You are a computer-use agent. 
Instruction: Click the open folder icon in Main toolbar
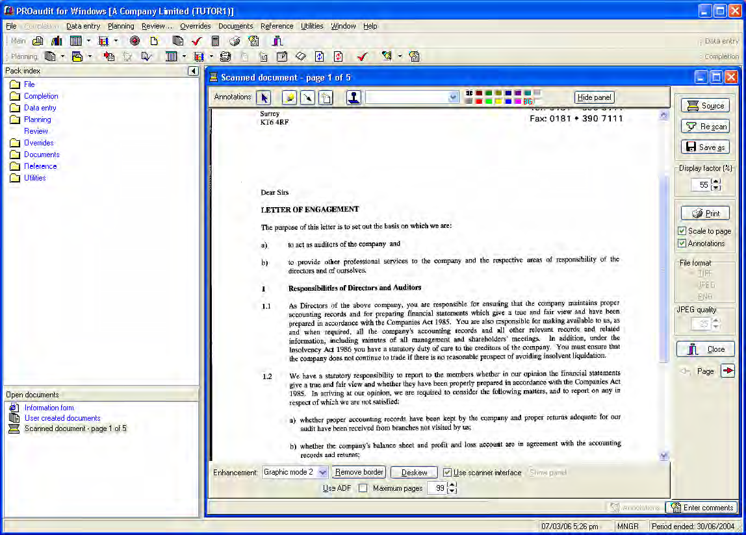(38, 42)
